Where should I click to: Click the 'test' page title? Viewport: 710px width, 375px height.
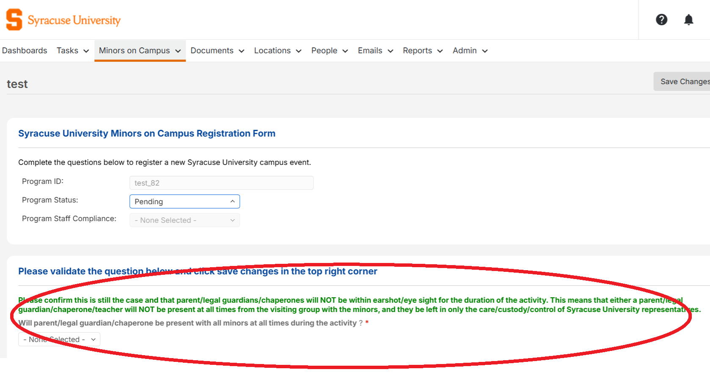pos(17,84)
